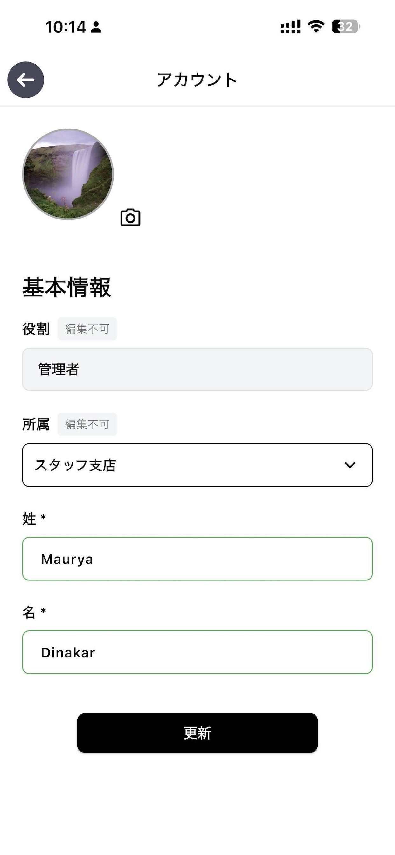Tap the battery indicator showing 32
Image resolution: width=395 pixels, height=855 pixels.
point(346,26)
